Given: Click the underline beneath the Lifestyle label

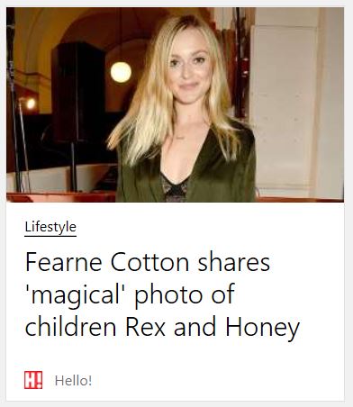Looking at the screenshot, I should [x=50, y=236].
